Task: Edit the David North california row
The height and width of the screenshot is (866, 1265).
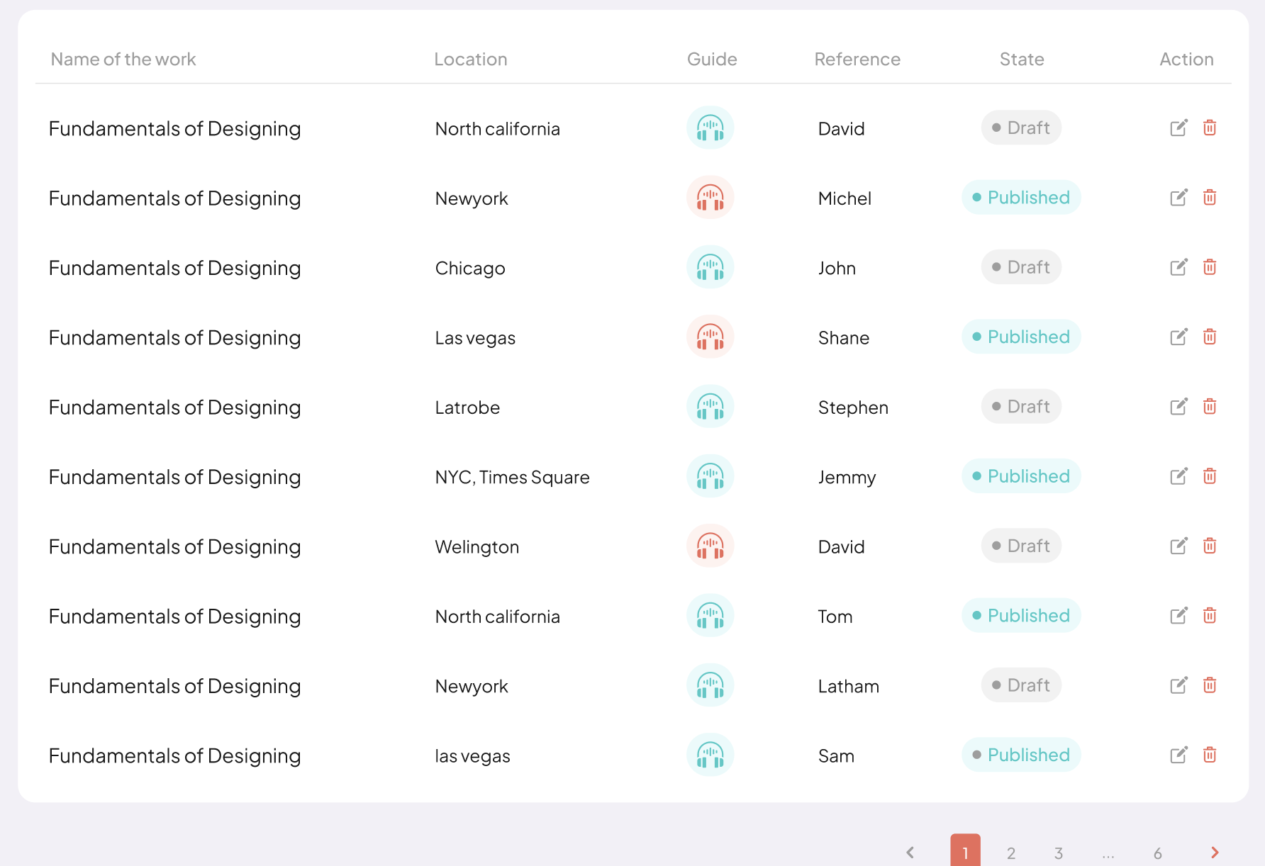Action: pos(1178,128)
